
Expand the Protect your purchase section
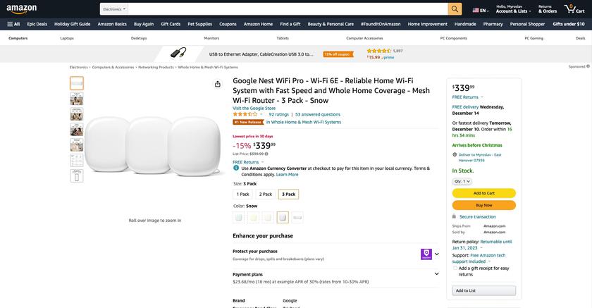click(436, 254)
